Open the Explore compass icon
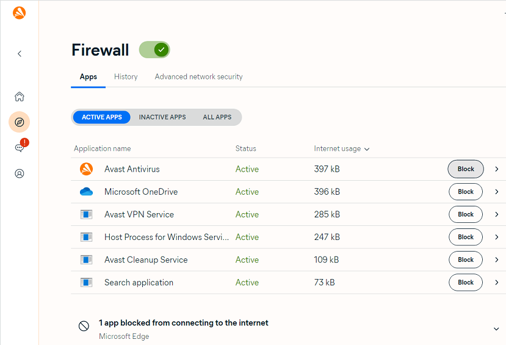This screenshot has height=345, width=506. tap(20, 122)
